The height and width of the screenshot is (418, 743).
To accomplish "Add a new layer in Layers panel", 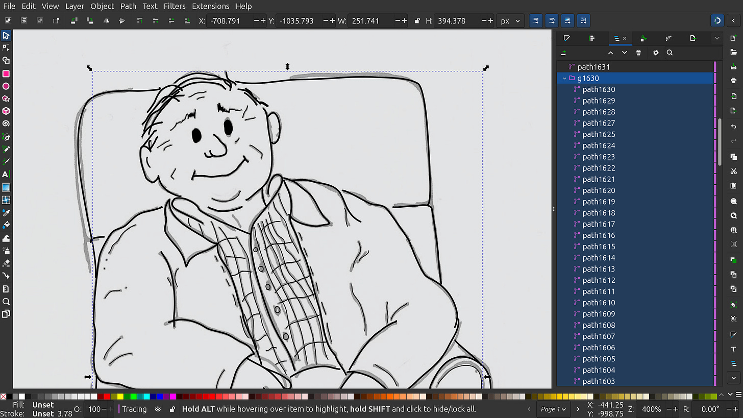I will (564, 53).
